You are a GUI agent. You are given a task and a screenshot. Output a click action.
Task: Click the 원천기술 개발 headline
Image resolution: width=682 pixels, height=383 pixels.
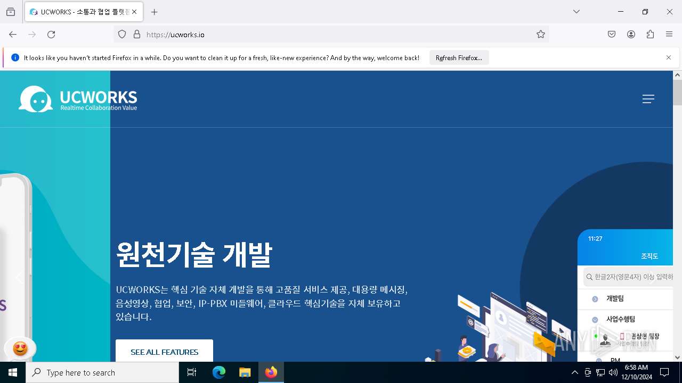(x=194, y=255)
